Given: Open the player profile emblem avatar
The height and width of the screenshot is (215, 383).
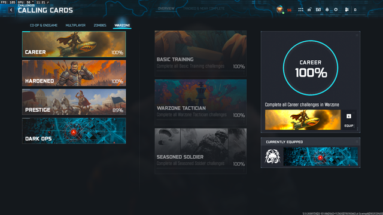Looking at the screenshot, I should [279, 10].
